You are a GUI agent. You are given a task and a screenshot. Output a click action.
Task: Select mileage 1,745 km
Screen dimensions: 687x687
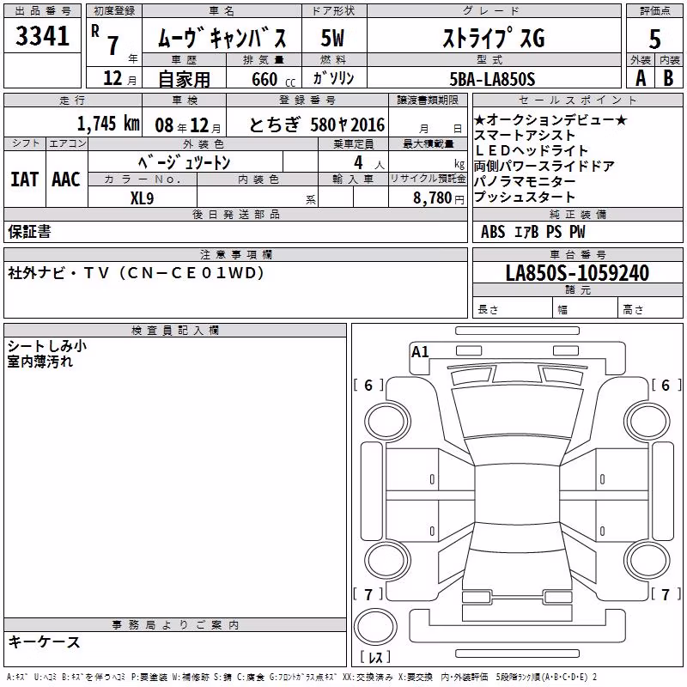point(108,124)
